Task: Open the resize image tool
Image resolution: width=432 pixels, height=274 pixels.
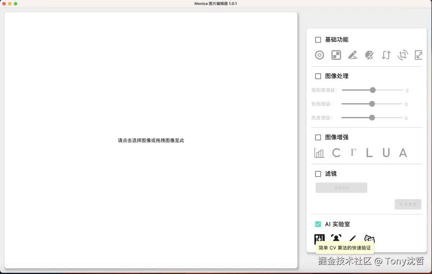Action: [x=418, y=55]
